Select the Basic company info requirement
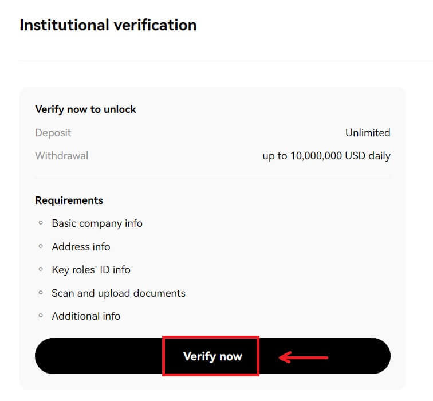Screen dimensions: 433x401 (x=97, y=223)
